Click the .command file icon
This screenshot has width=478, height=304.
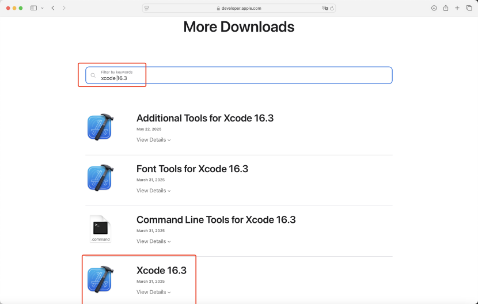(100, 229)
